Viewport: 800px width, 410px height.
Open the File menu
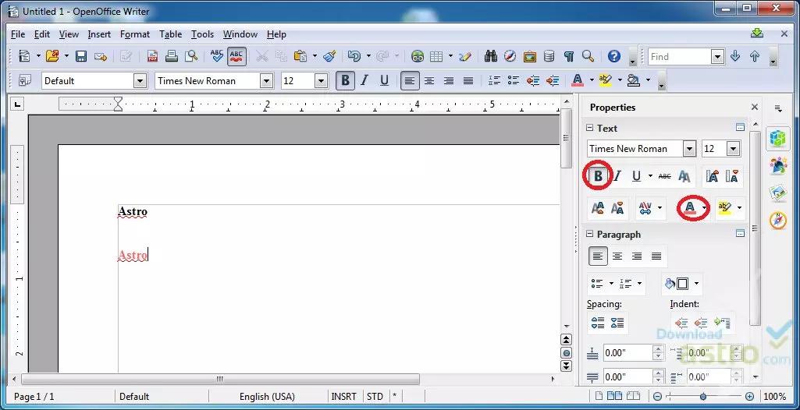pos(17,34)
